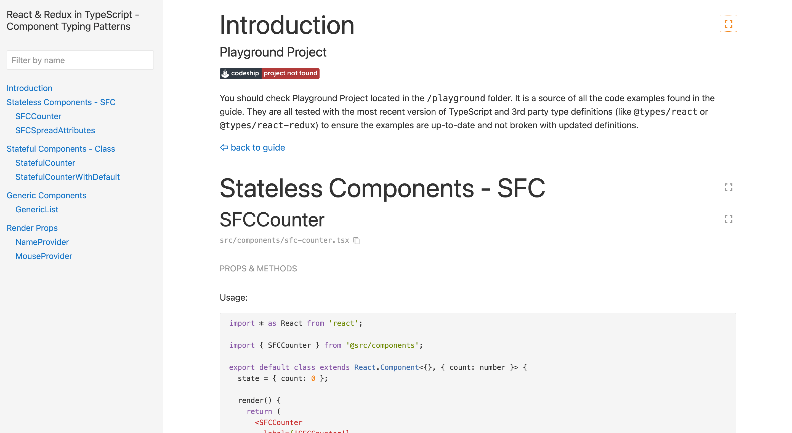Jump to NameProvider component
This screenshot has height=433, width=792.
[x=42, y=242]
